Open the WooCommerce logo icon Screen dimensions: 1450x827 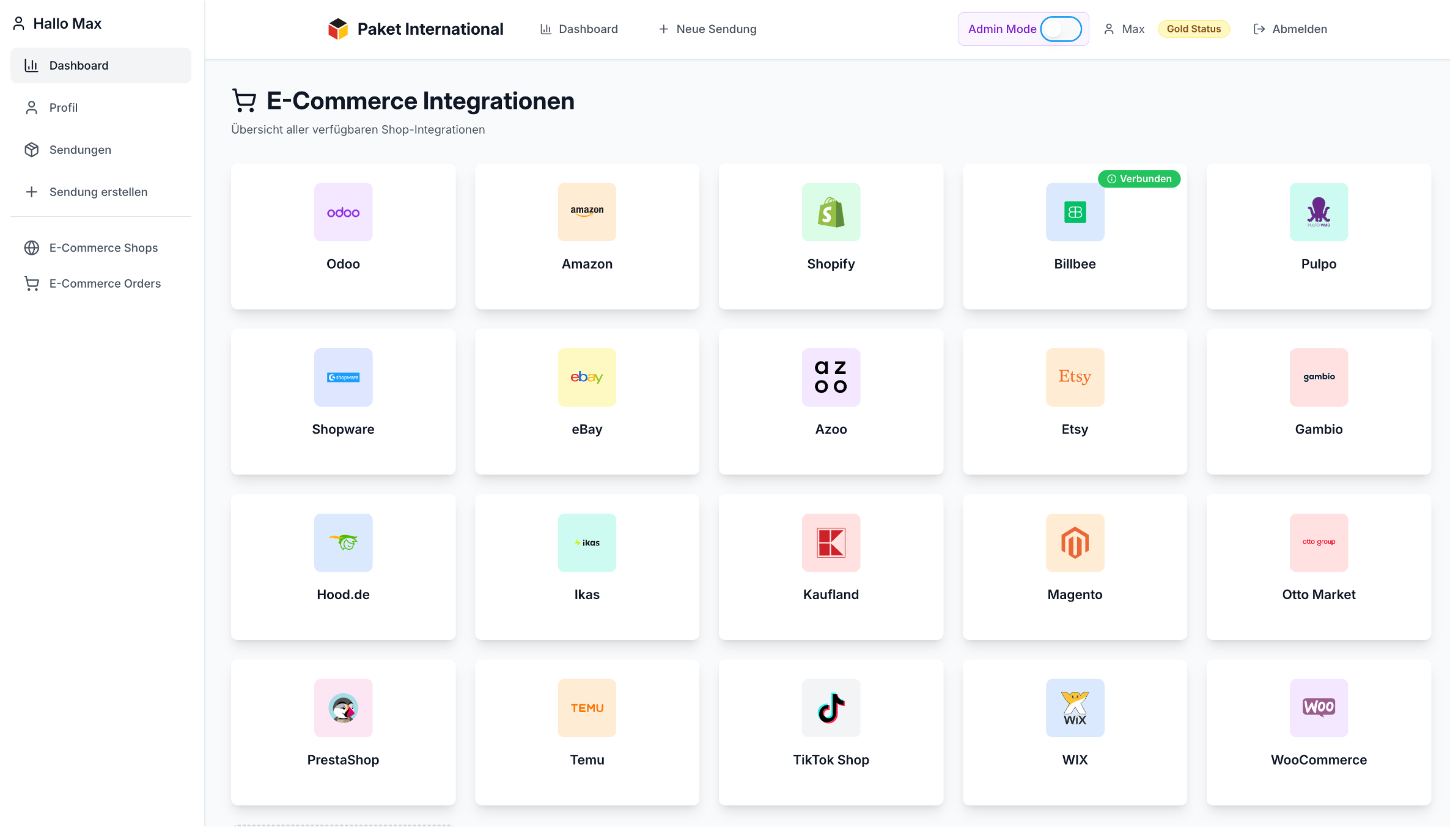(x=1319, y=709)
